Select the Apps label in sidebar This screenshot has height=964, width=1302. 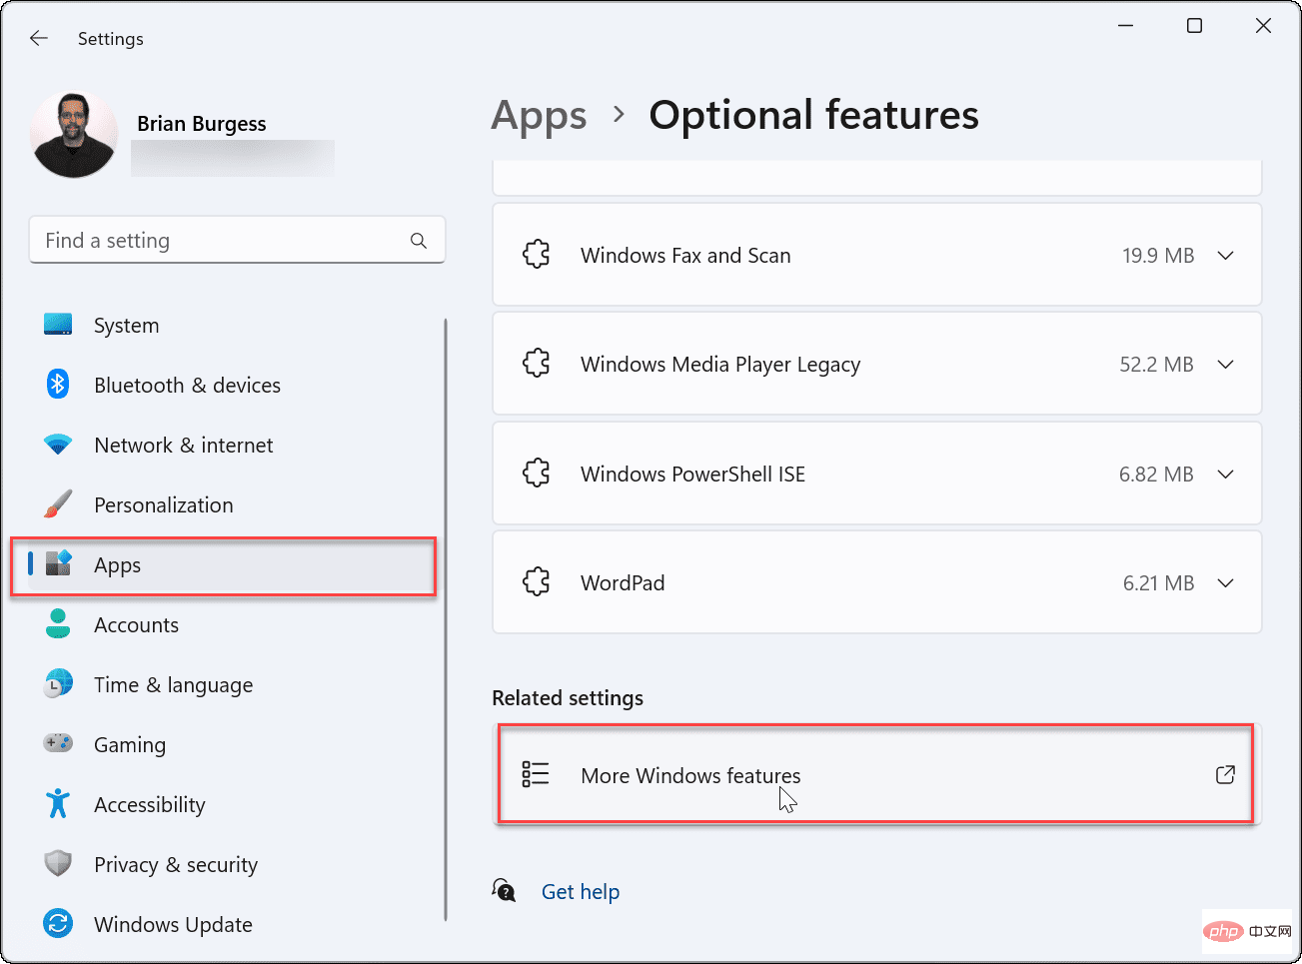point(117,565)
